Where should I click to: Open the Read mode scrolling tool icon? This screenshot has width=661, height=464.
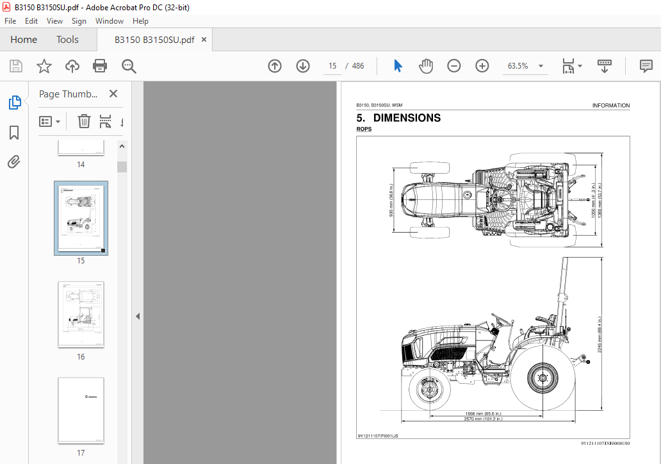605,66
